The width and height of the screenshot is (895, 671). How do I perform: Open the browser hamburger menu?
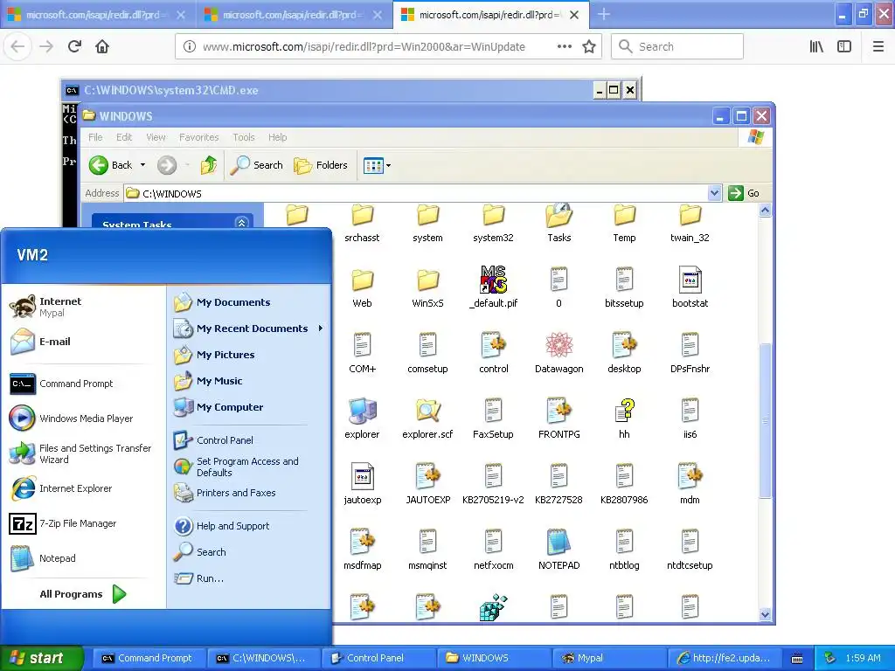[x=878, y=47]
